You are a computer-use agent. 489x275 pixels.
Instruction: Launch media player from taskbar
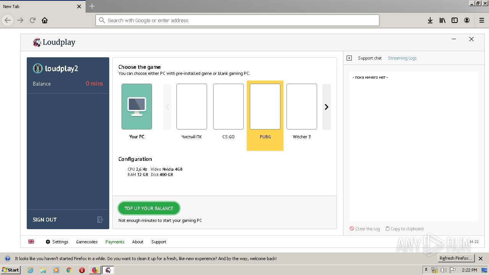pyautogui.click(x=56, y=270)
